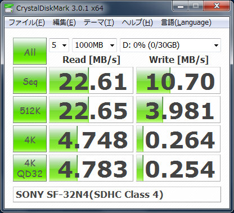Screen dimensions: 234x213
Task: Open the ヘルプ(H) menu
Action: (x=137, y=22)
